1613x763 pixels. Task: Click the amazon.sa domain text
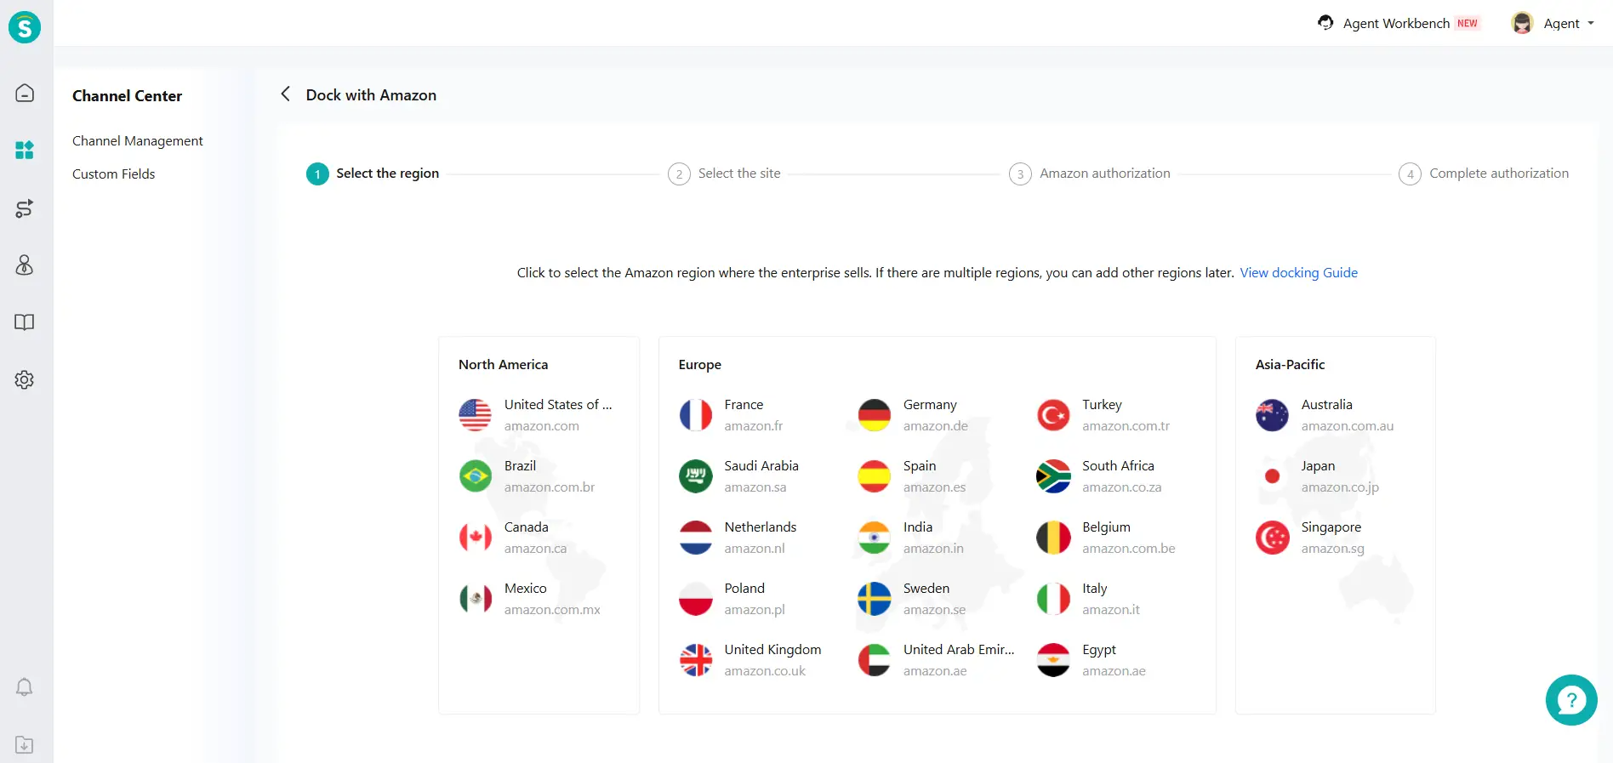pyautogui.click(x=755, y=487)
